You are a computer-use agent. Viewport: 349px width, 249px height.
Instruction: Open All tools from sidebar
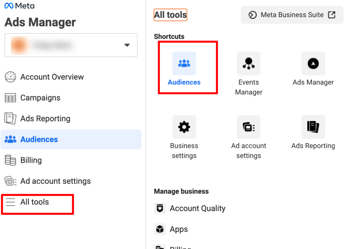coord(34,202)
